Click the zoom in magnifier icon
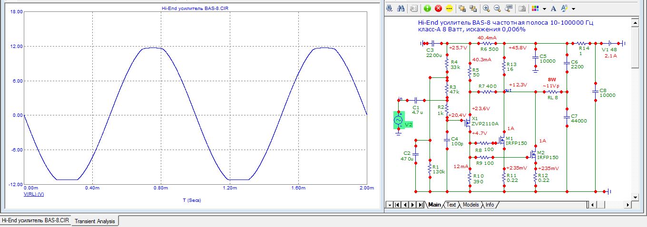The image size is (647, 227). pyautogui.click(x=486, y=8)
